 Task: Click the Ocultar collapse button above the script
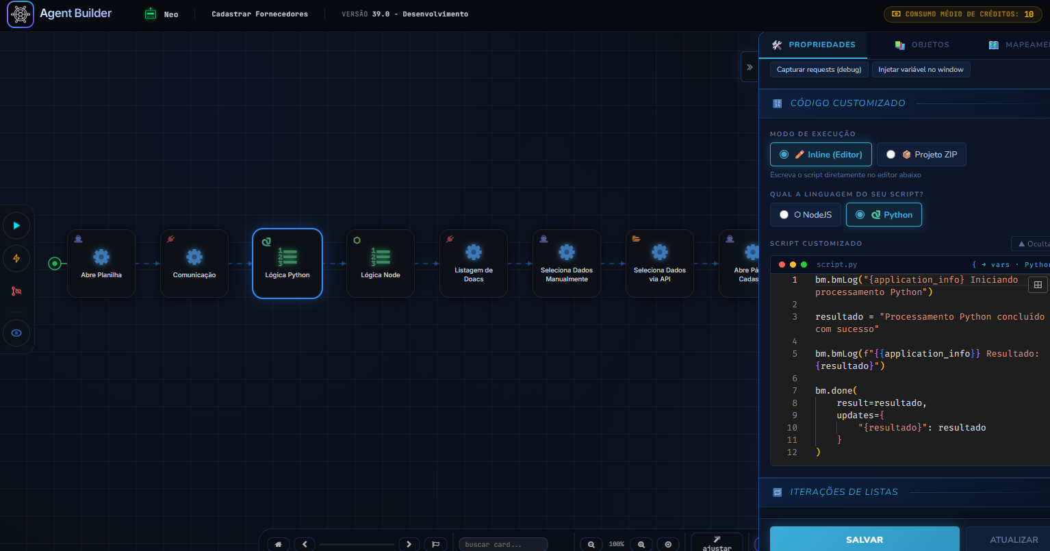(x=1031, y=244)
